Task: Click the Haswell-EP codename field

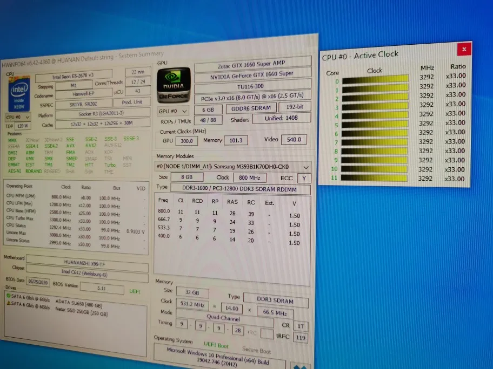Action: [x=84, y=93]
